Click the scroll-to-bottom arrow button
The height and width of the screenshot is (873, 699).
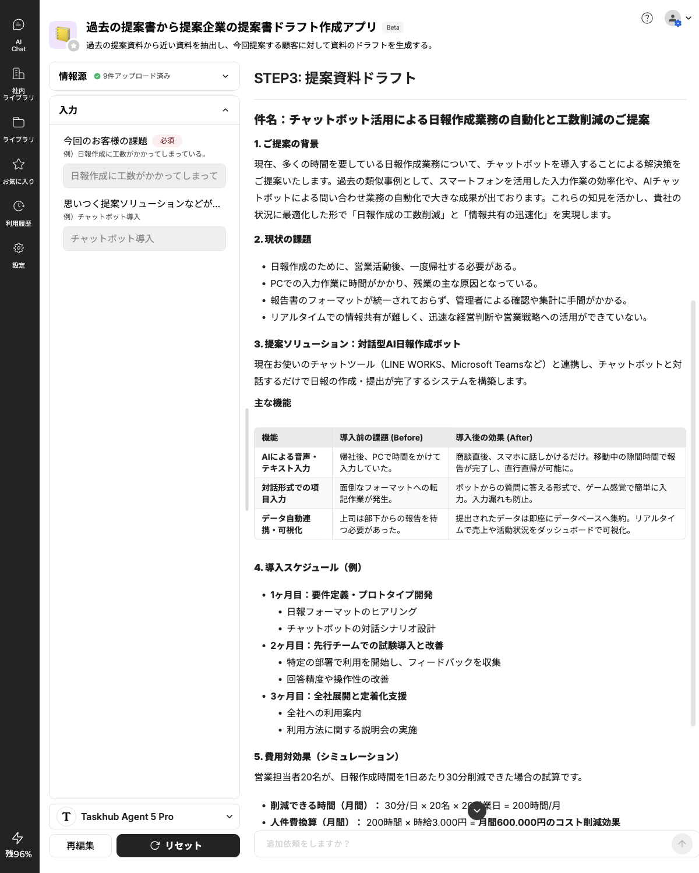coord(476,810)
